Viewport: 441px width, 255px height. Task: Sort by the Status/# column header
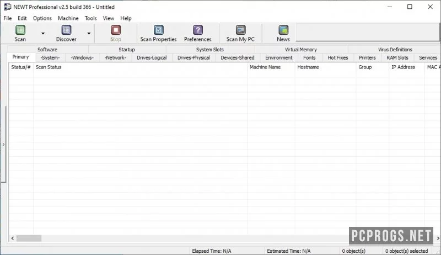21,67
